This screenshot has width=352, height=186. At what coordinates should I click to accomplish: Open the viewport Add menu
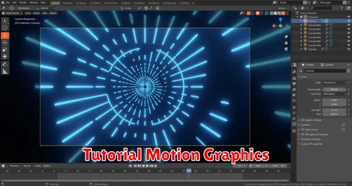(x=44, y=13)
